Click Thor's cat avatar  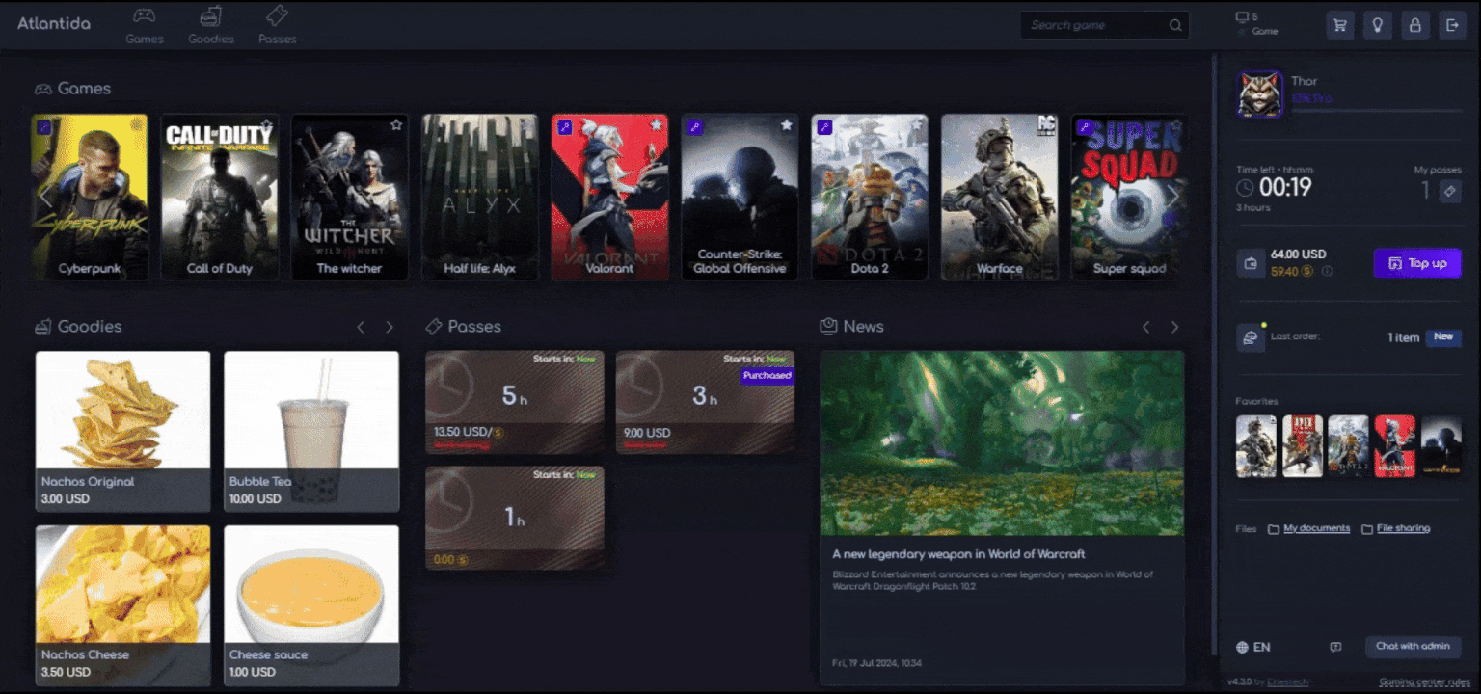point(1259,93)
